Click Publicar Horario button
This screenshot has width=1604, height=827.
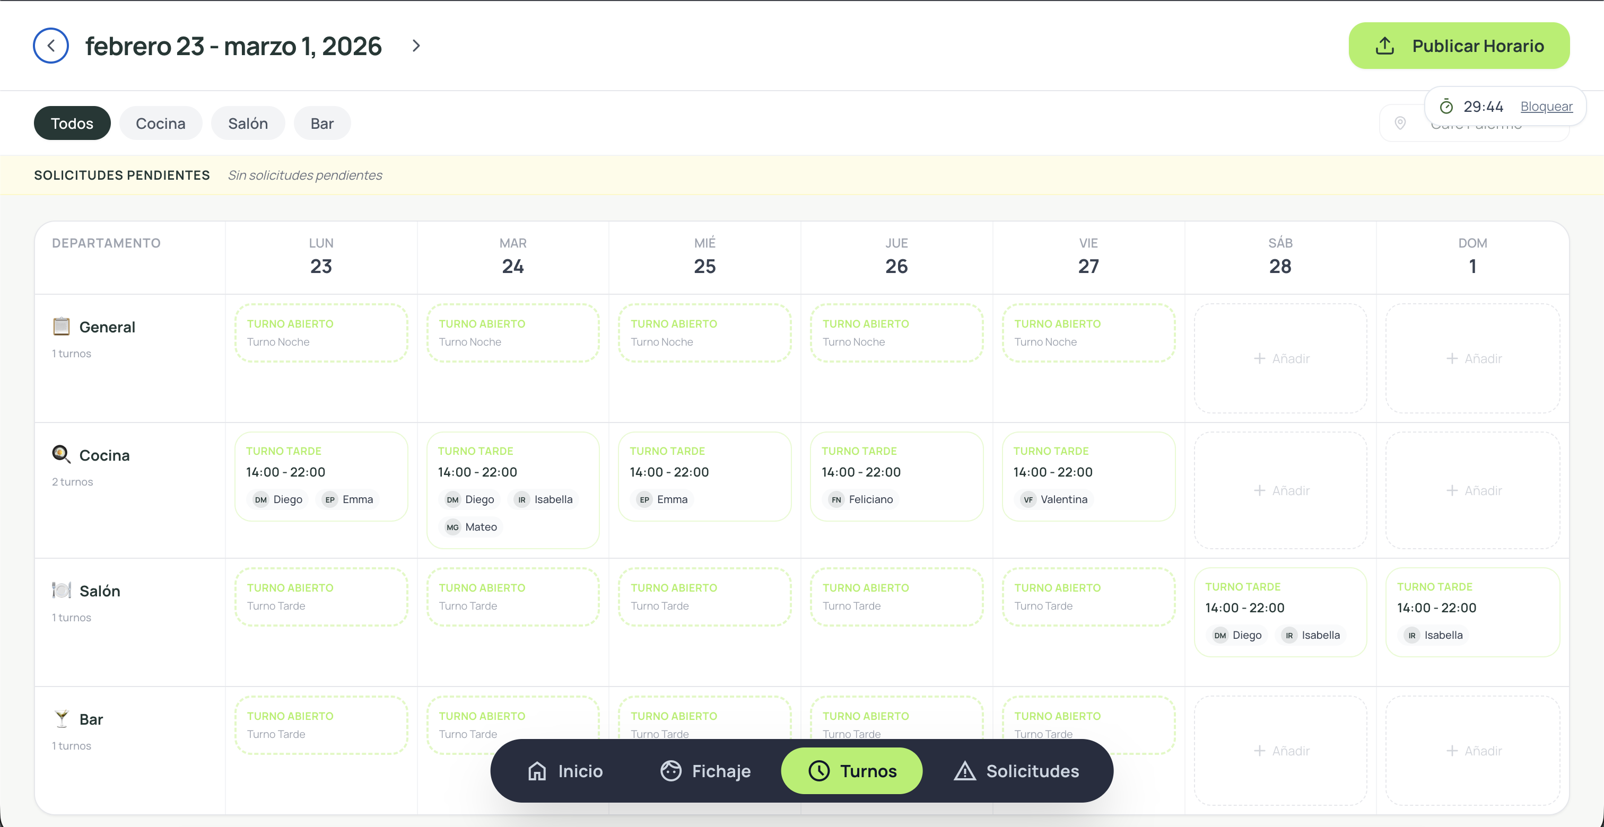(x=1459, y=46)
